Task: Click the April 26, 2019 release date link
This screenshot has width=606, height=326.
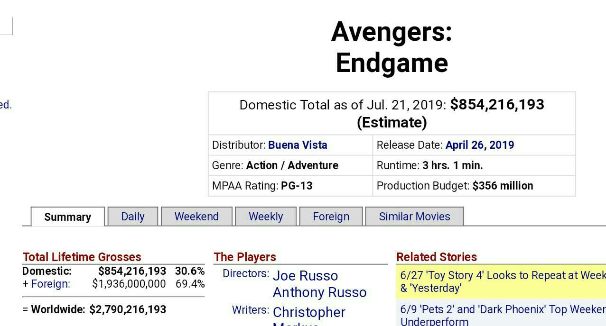Action: click(479, 145)
